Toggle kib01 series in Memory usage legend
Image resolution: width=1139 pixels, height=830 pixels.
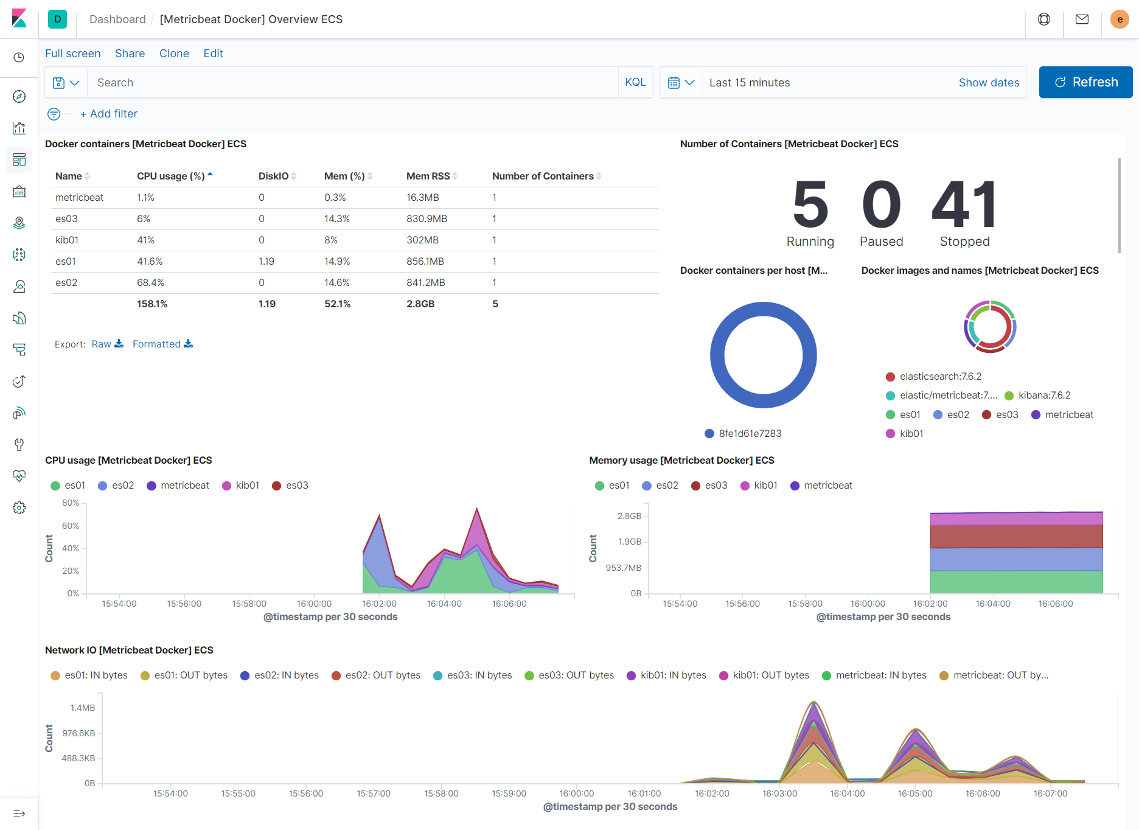point(759,485)
